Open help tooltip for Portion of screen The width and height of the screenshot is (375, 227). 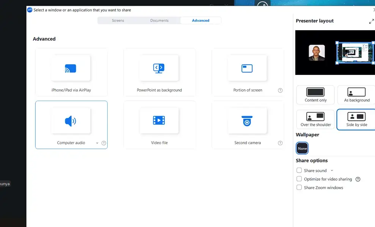(x=280, y=90)
